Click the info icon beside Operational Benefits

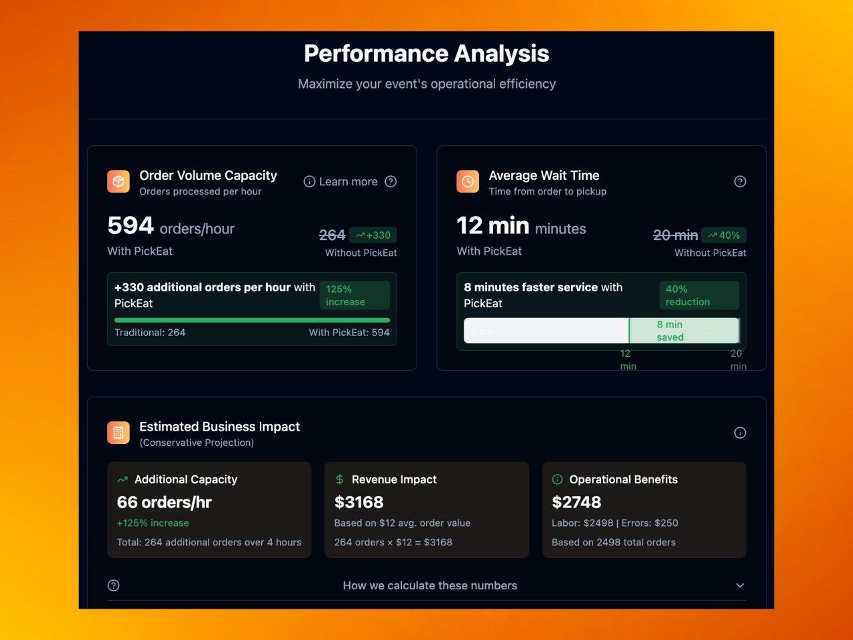pos(557,479)
